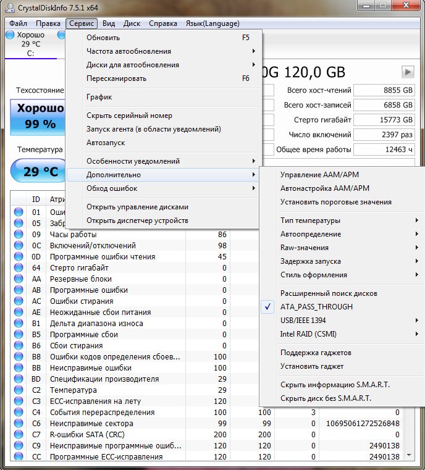The width and height of the screenshot is (425, 470).
Task: Click status orb for row C7 R-ошибки SATA (CRC)
Action: 19,434
